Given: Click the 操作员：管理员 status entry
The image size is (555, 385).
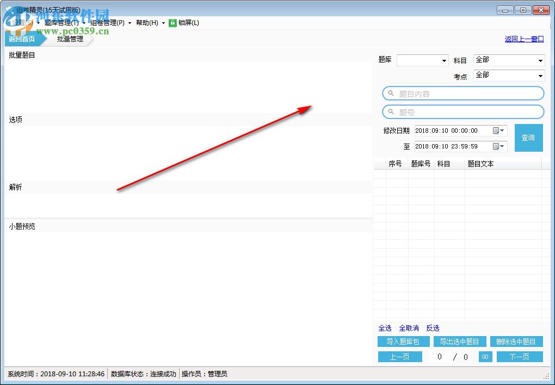Looking at the screenshot, I should tap(204, 374).
